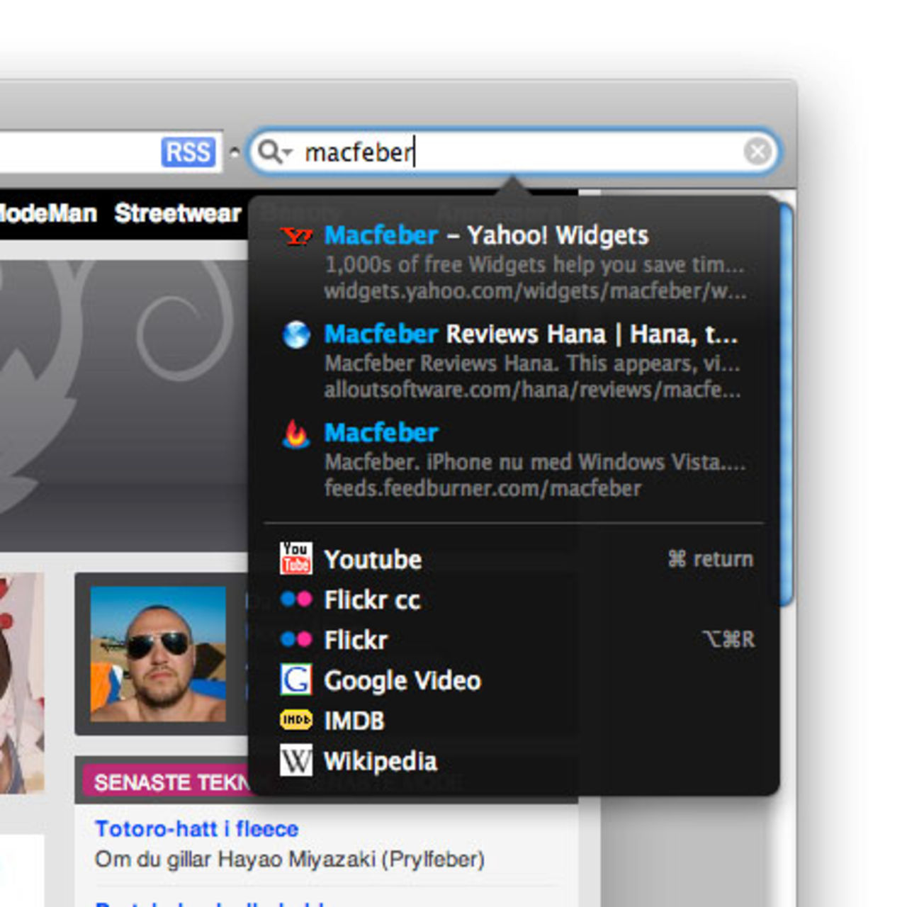Open the feeds.feedburner.com/macfeber result
This screenshot has width=907, height=907.
pyautogui.click(x=482, y=488)
